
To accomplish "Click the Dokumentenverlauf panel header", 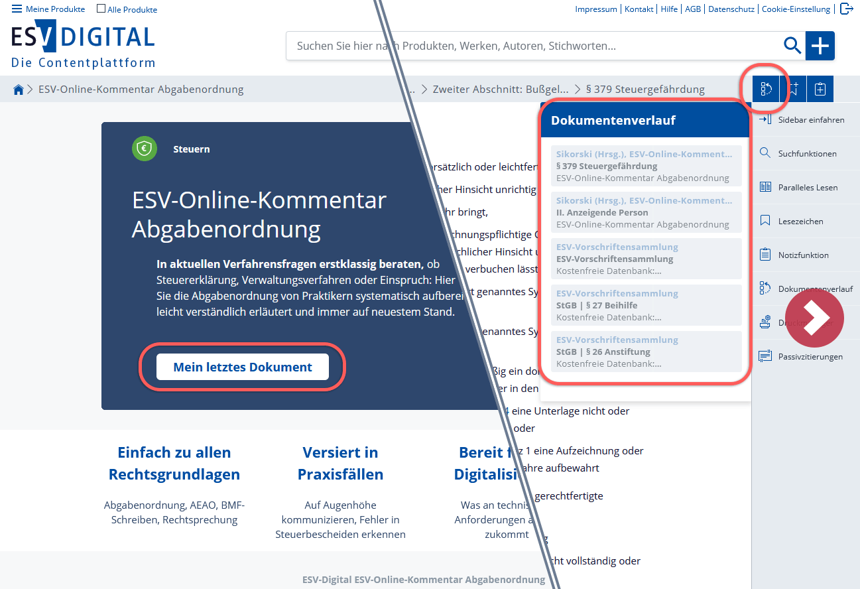I will pos(645,120).
